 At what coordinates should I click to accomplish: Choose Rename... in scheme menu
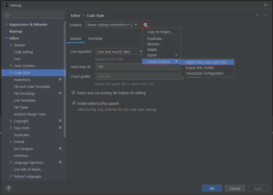[x=162, y=44]
